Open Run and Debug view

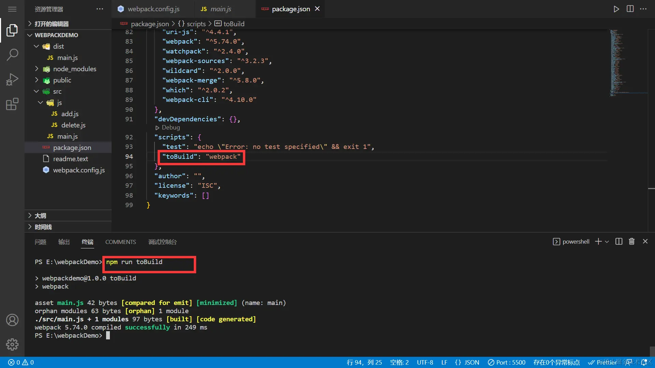[12, 79]
